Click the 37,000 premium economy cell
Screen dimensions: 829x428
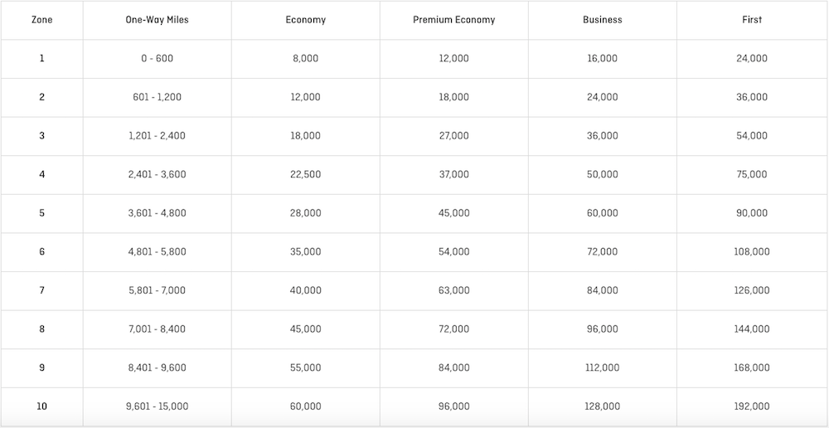453,174
